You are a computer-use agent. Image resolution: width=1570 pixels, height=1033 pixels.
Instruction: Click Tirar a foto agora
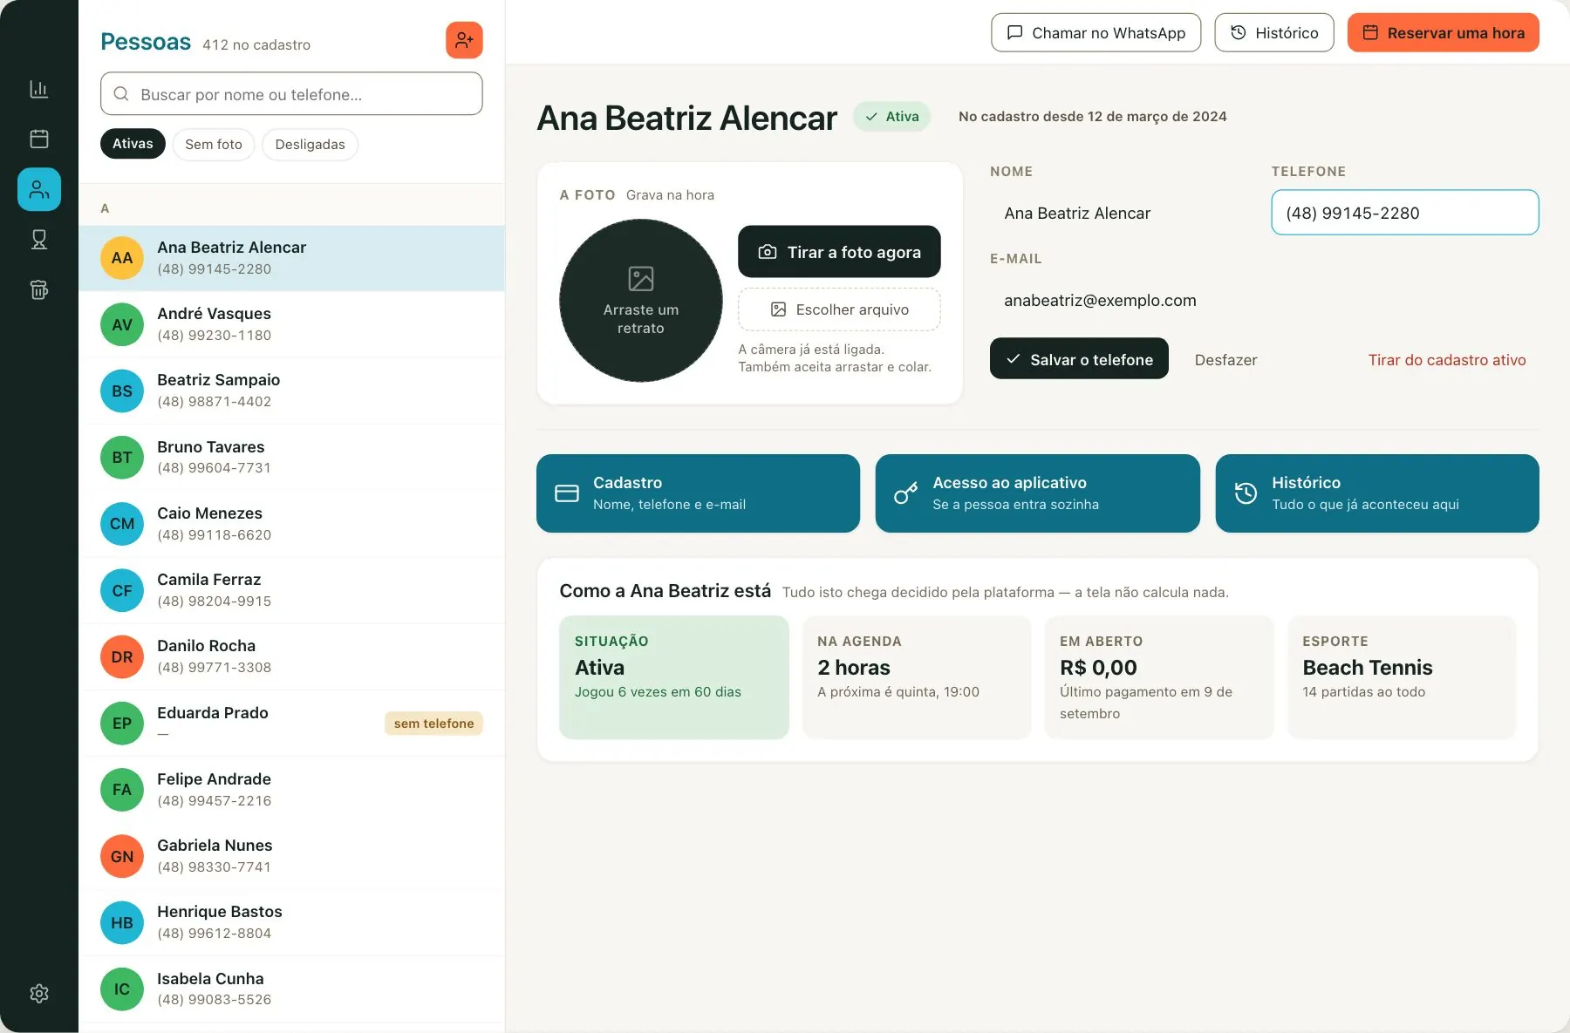click(x=839, y=252)
